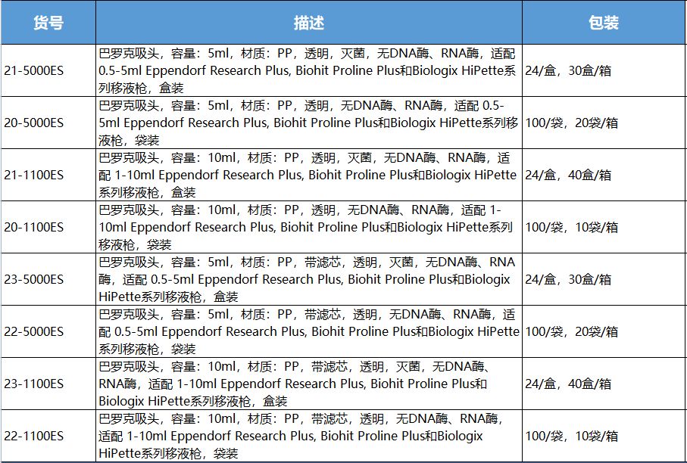Select product number 20-1100ES cell
Screen dimensions: 687x463
point(48,227)
